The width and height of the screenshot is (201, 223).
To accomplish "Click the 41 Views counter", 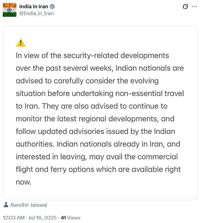I will tap(70, 218).
